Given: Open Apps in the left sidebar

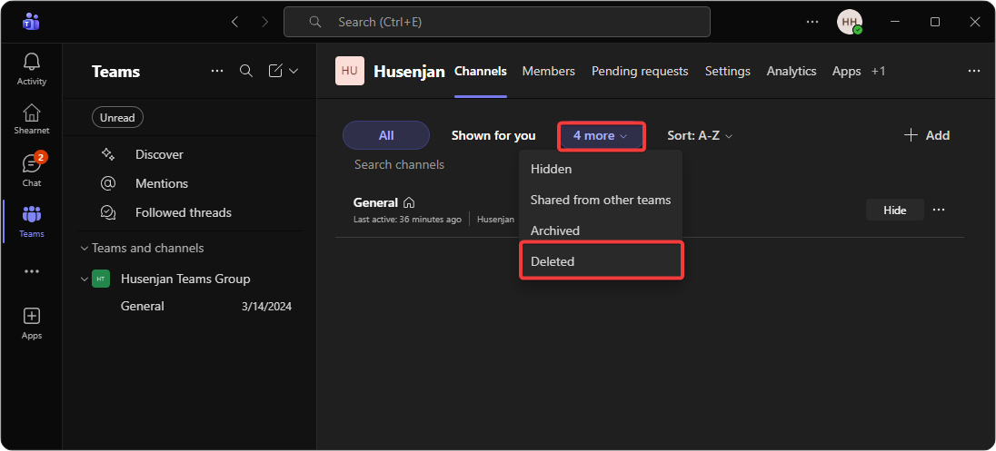Looking at the screenshot, I should point(32,322).
